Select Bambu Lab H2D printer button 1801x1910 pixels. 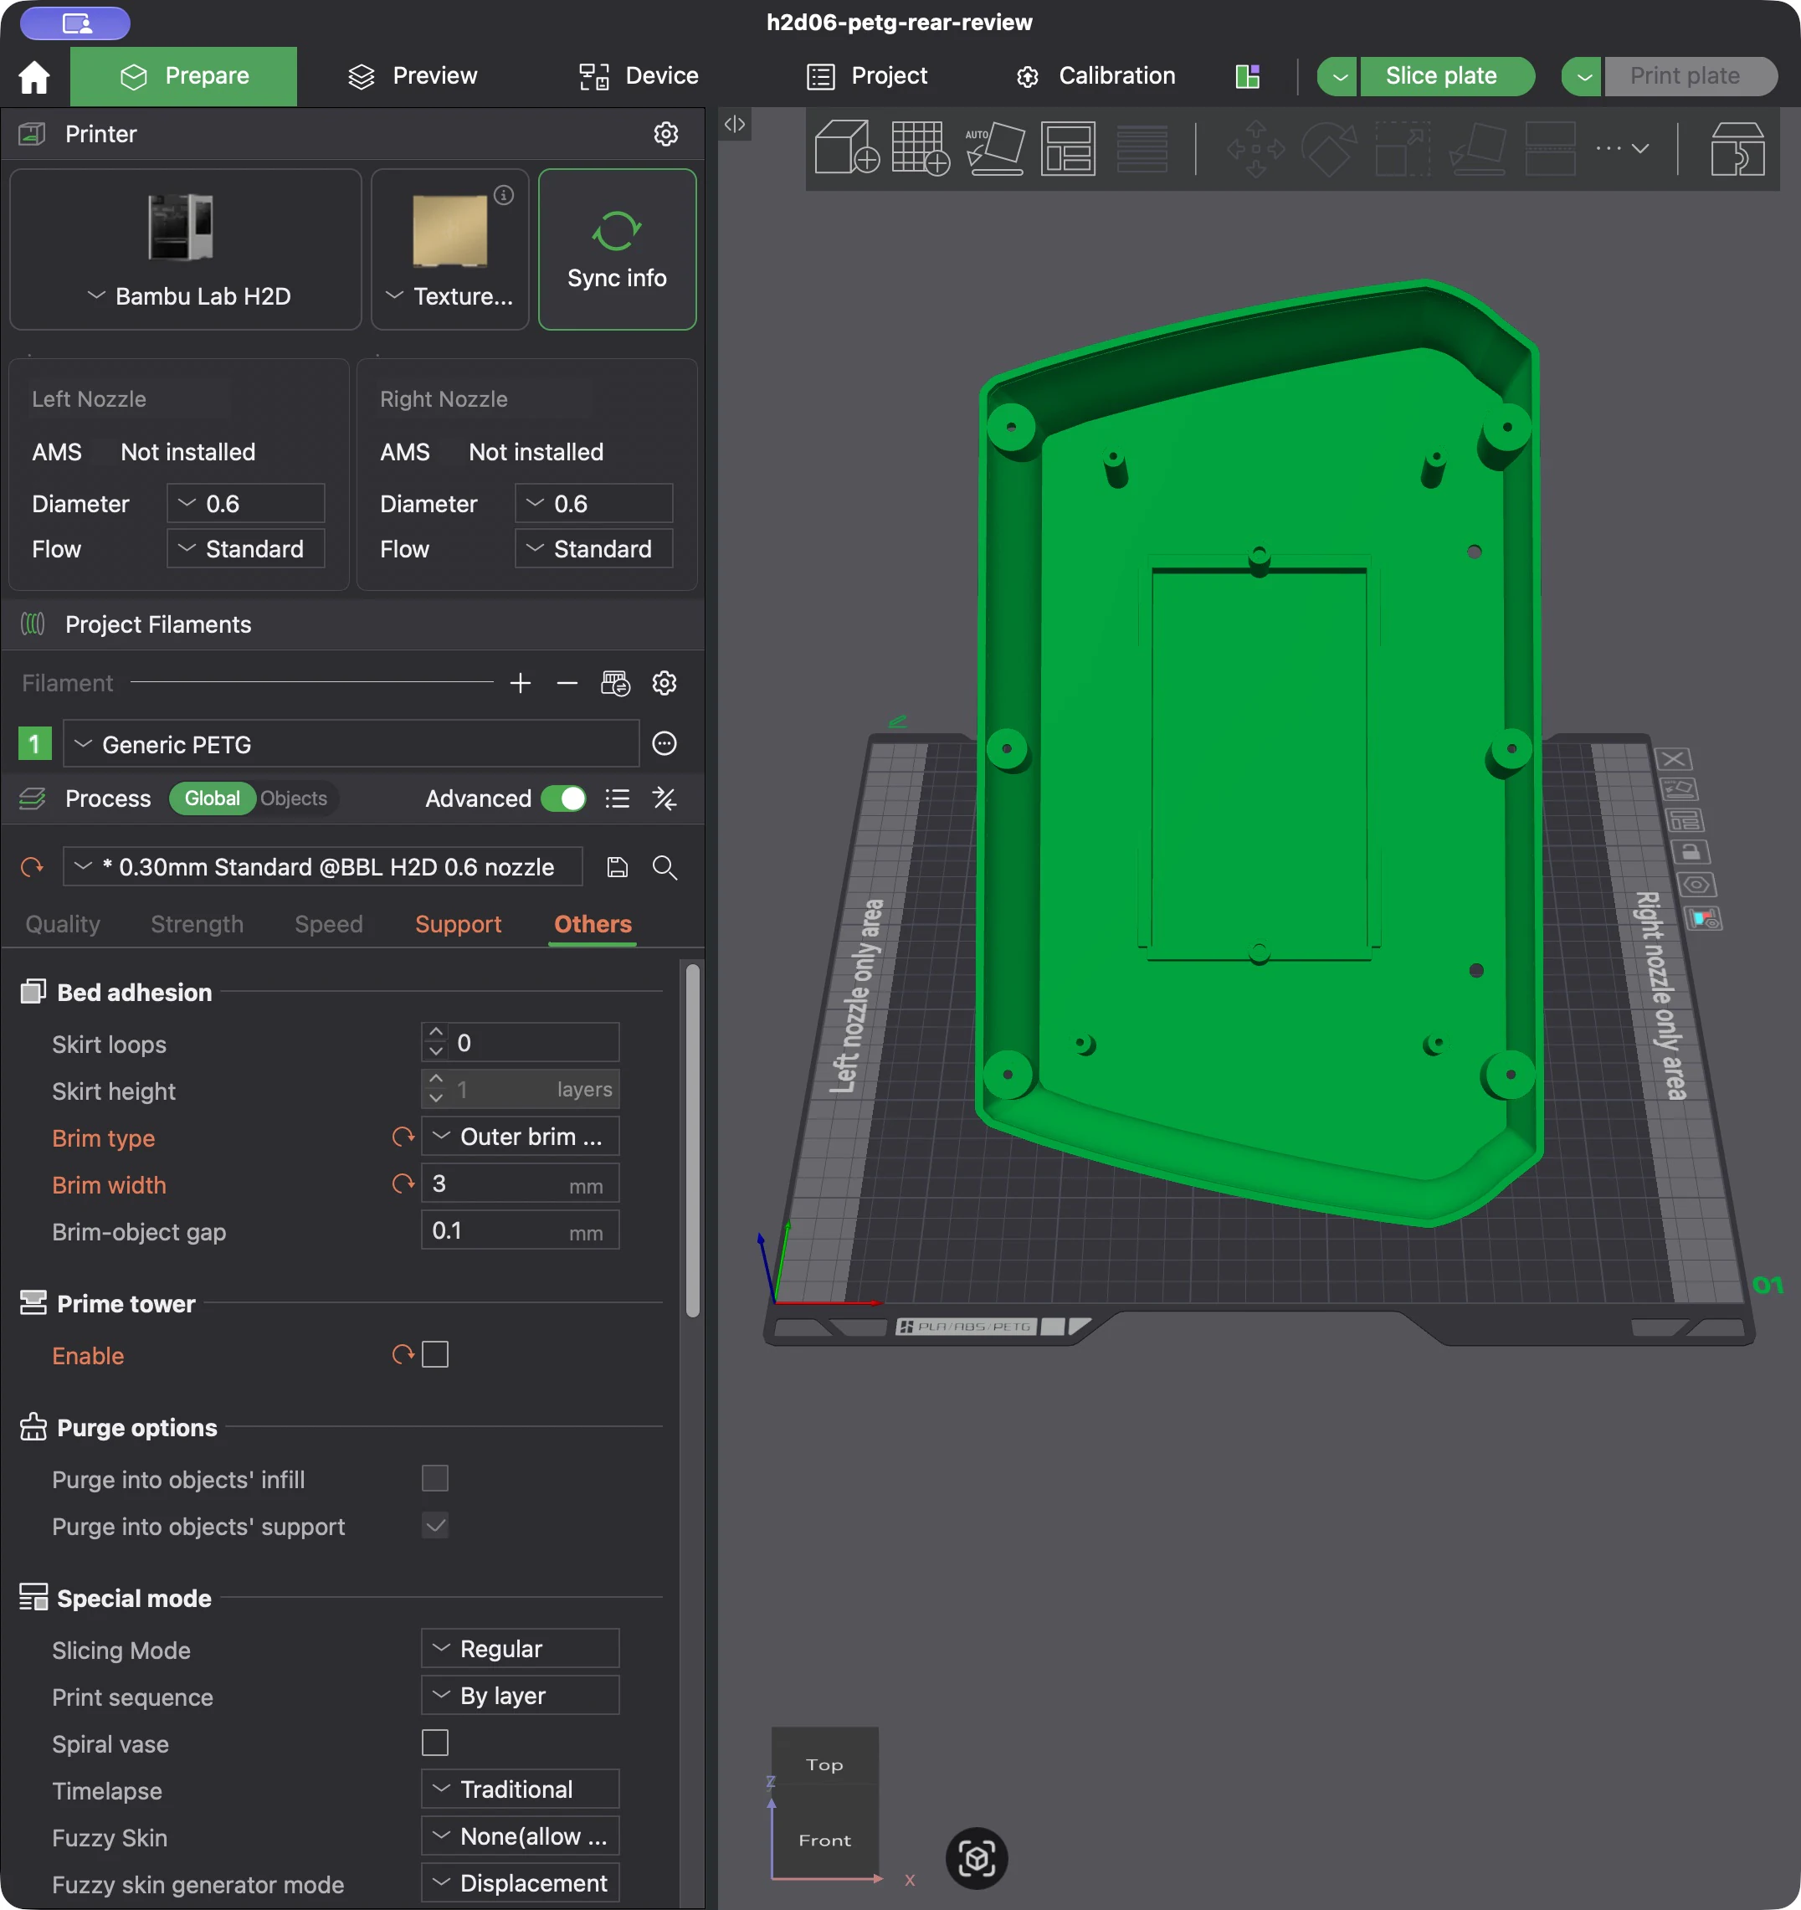pyautogui.click(x=187, y=249)
